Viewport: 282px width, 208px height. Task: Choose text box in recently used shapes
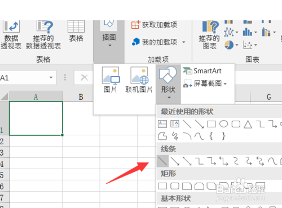tap(162, 124)
